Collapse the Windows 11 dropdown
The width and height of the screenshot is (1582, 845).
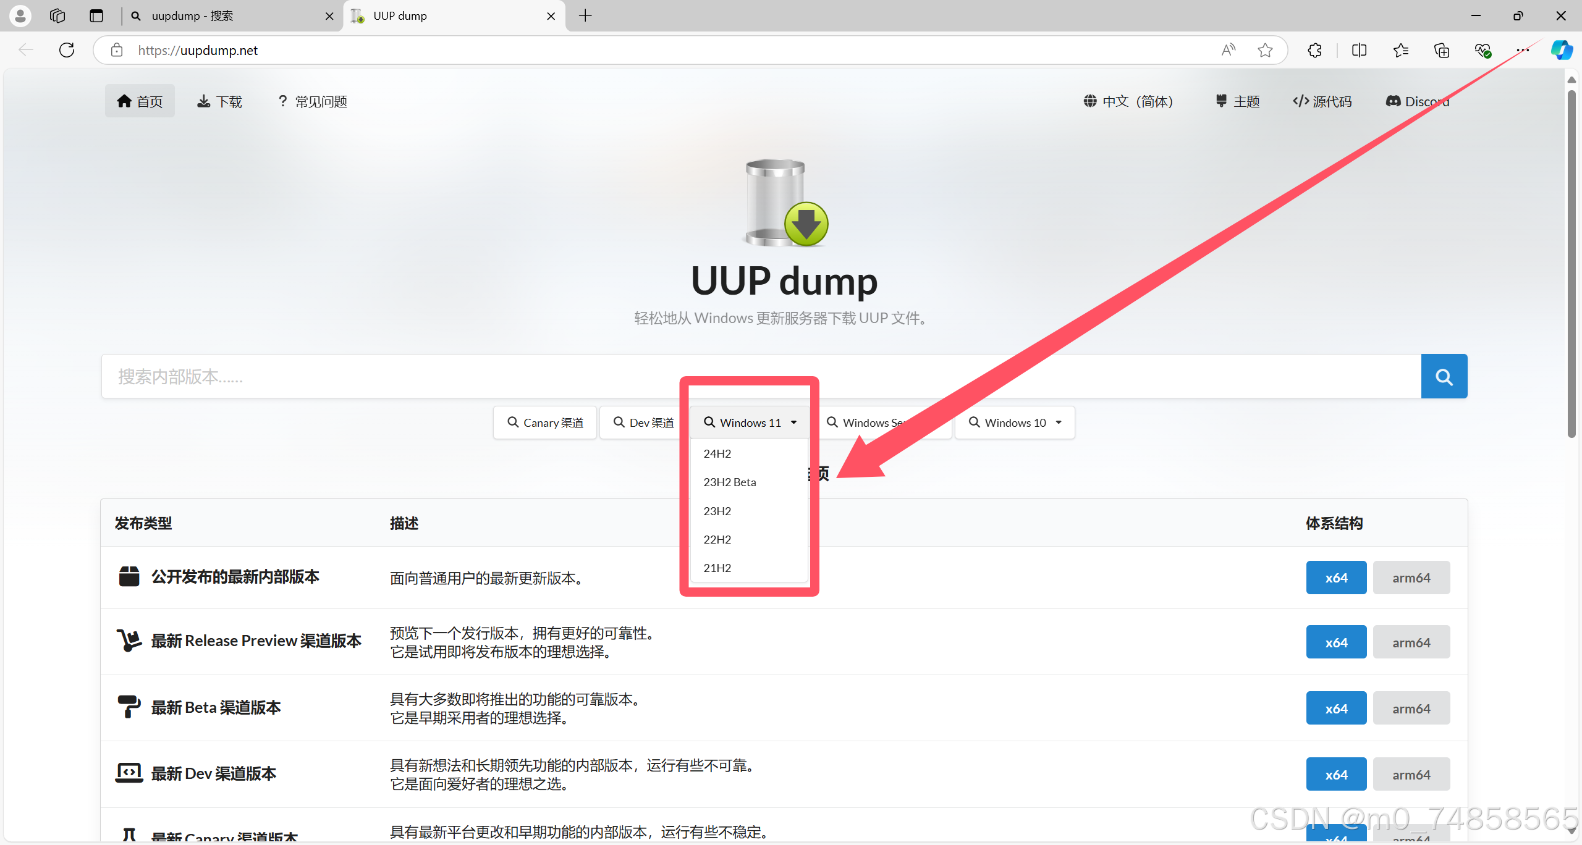click(750, 422)
